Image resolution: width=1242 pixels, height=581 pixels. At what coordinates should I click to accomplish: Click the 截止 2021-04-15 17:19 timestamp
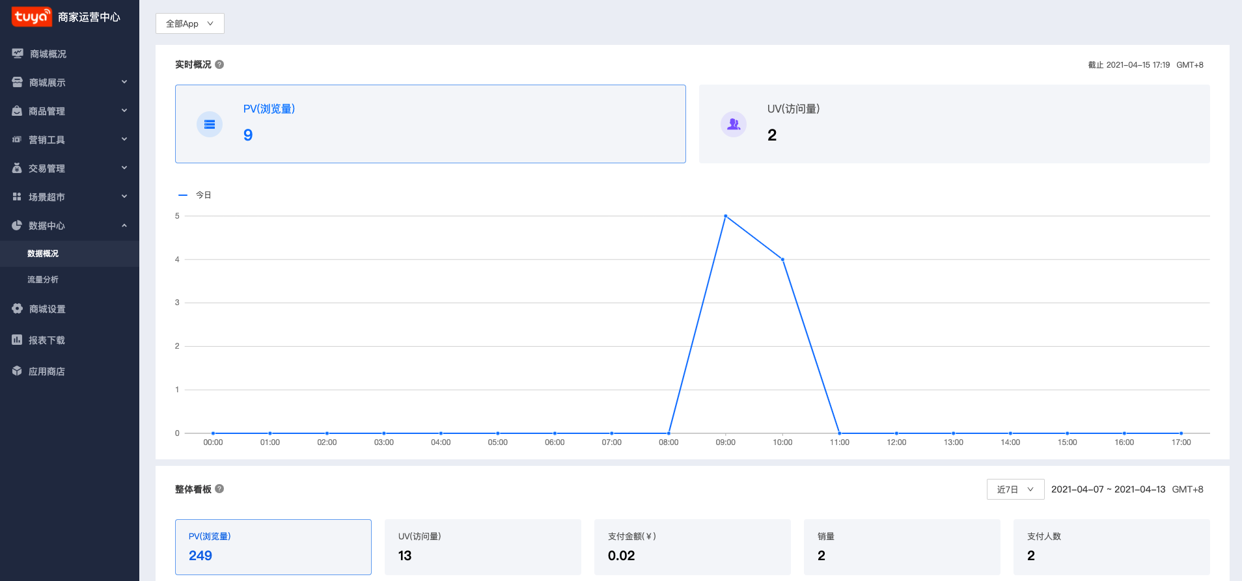point(1129,65)
